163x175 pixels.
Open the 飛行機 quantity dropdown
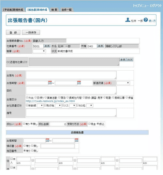(58, 106)
